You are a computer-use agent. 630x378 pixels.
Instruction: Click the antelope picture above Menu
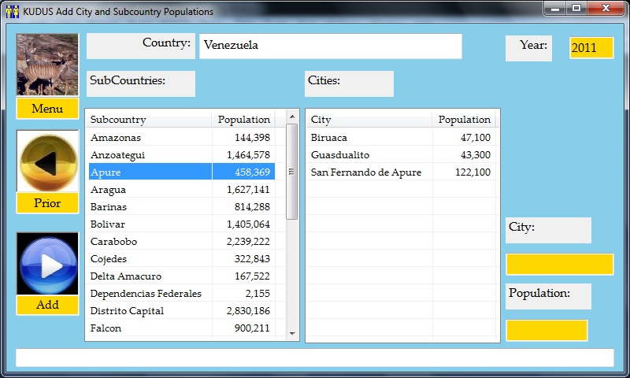(47, 65)
